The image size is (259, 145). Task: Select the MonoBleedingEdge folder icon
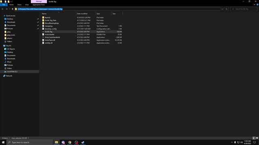pyautogui.click(x=43, y=23)
